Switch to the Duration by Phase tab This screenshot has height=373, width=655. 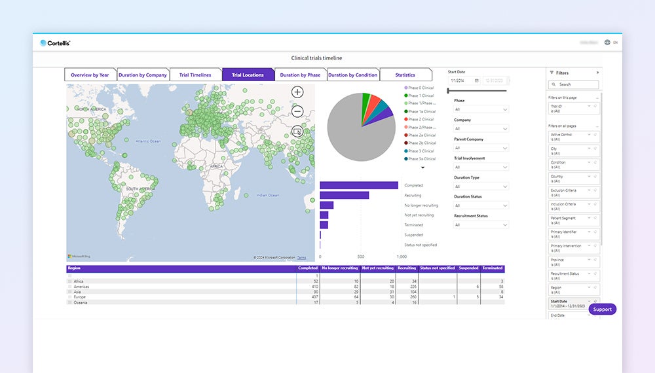pos(300,75)
